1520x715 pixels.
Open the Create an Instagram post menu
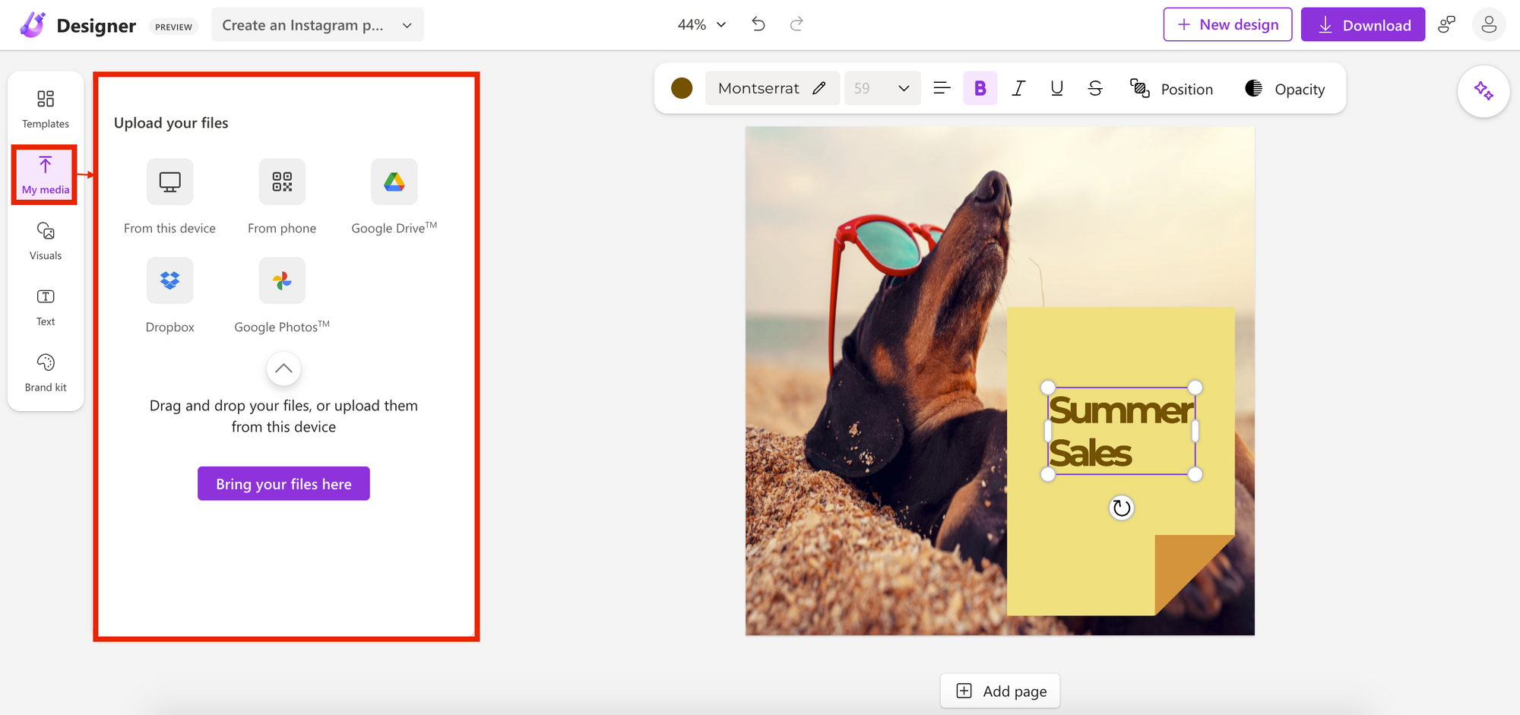pyautogui.click(x=317, y=24)
